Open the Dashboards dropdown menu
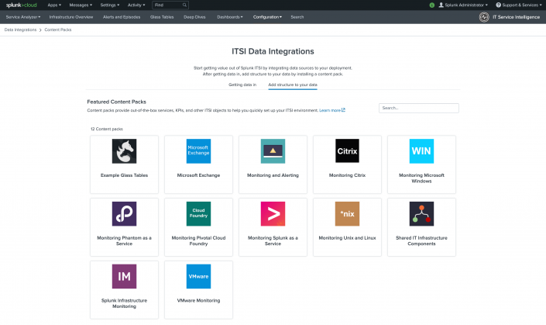 coord(230,17)
